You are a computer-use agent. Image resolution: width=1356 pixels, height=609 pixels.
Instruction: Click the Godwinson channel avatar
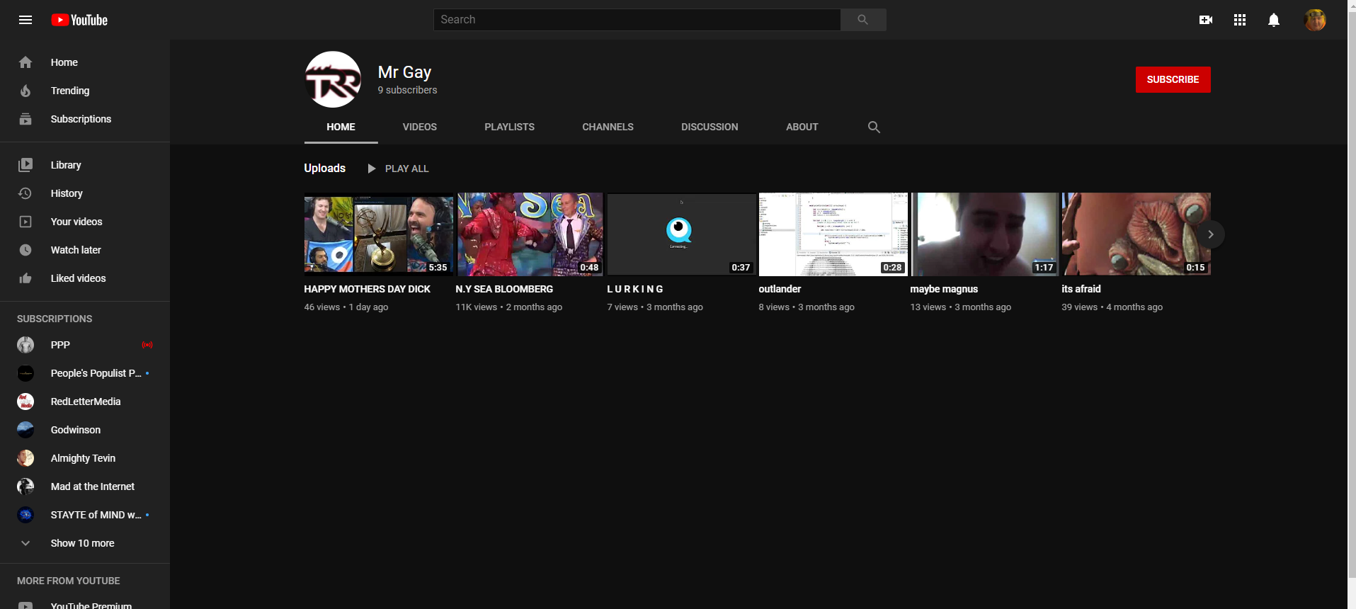(25, 430)
